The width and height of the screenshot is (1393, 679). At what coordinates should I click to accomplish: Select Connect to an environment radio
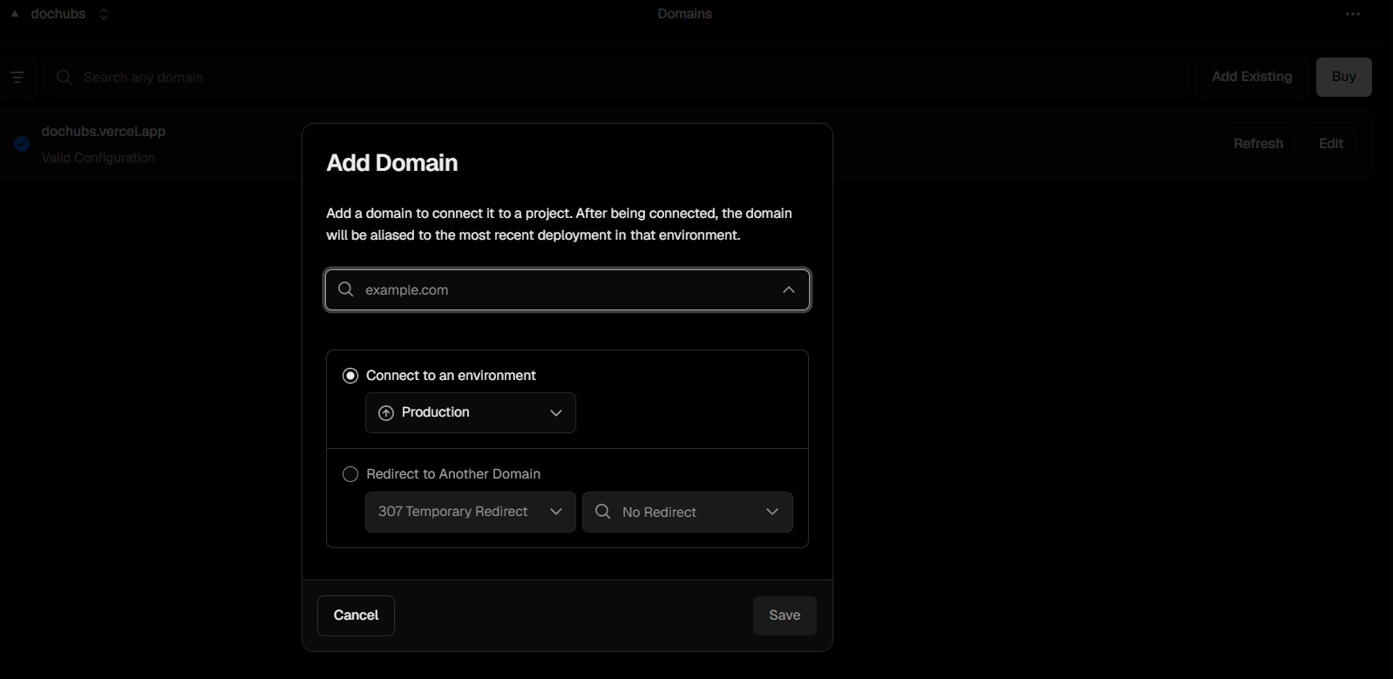point(350,376)
